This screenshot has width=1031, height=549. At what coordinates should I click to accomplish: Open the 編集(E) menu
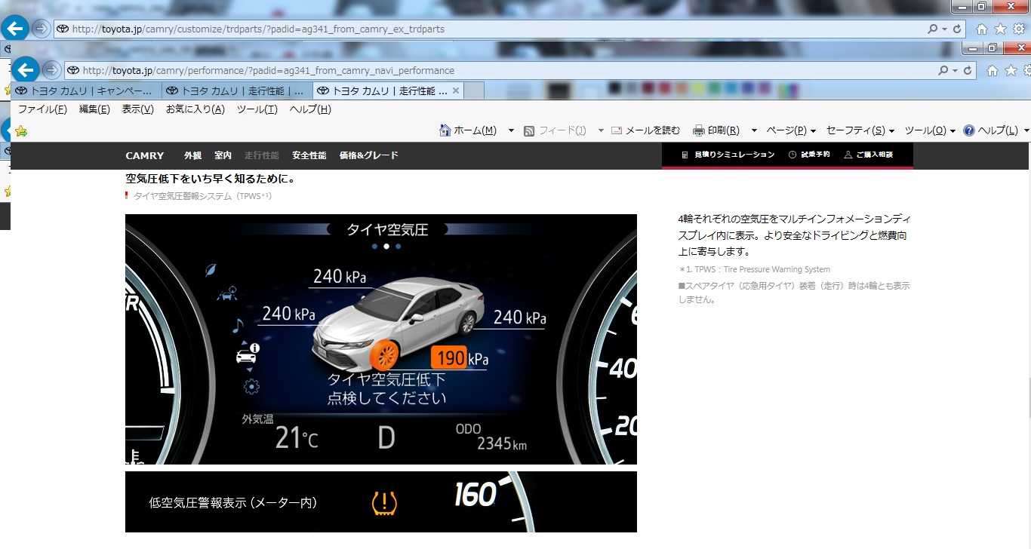point(94,109)
